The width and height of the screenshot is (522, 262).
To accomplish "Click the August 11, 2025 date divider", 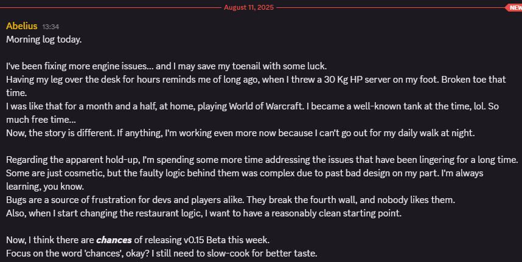I will [249, 7].
